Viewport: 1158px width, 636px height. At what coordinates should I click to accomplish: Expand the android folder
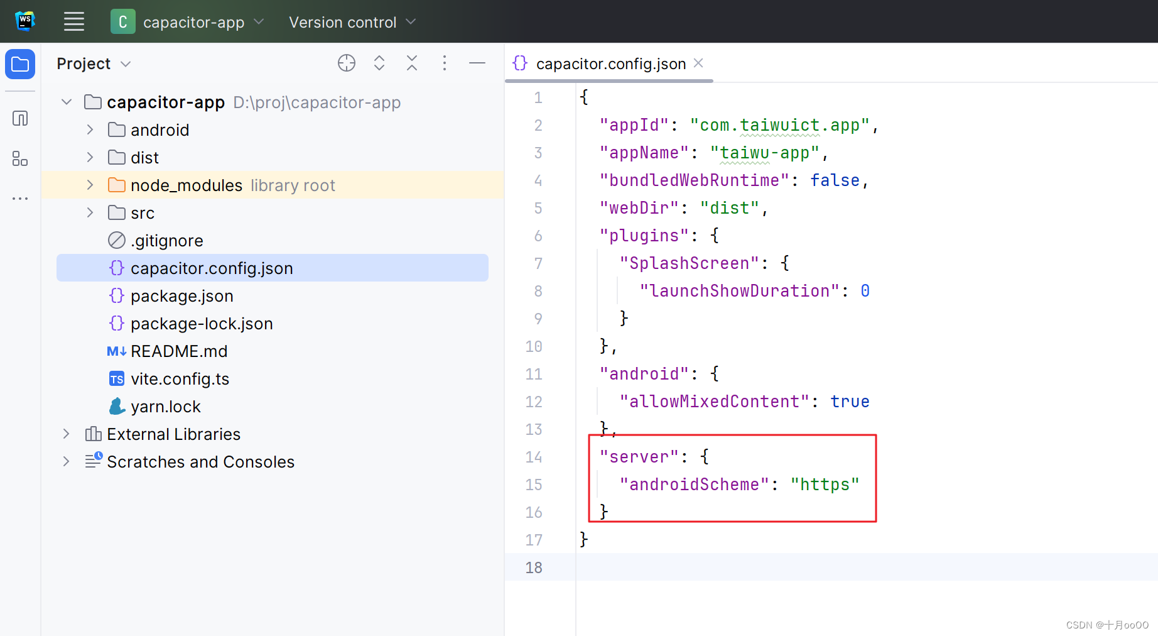click(89, 129)
